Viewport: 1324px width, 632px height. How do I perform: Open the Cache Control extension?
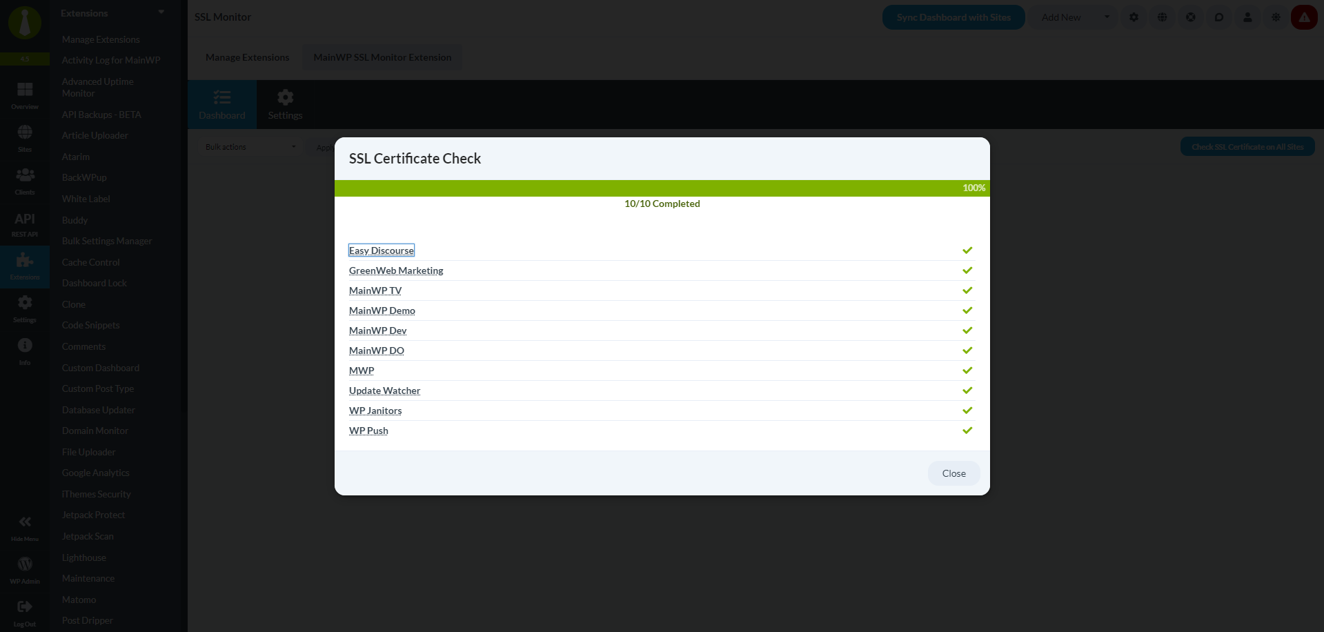pyautogui.click(x=91, y=262)
